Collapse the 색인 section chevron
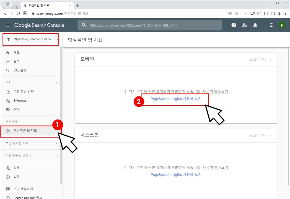290x199 pixels. coord(56,82)
